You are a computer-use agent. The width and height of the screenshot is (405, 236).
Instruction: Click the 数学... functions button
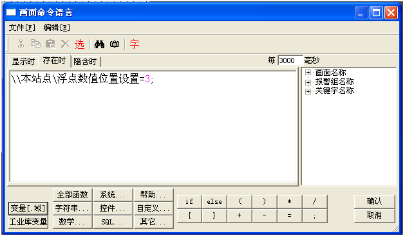coord(73,222)
